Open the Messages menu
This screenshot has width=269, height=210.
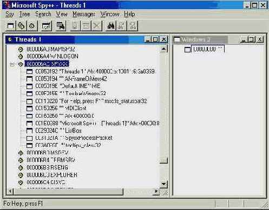point(84,14)
